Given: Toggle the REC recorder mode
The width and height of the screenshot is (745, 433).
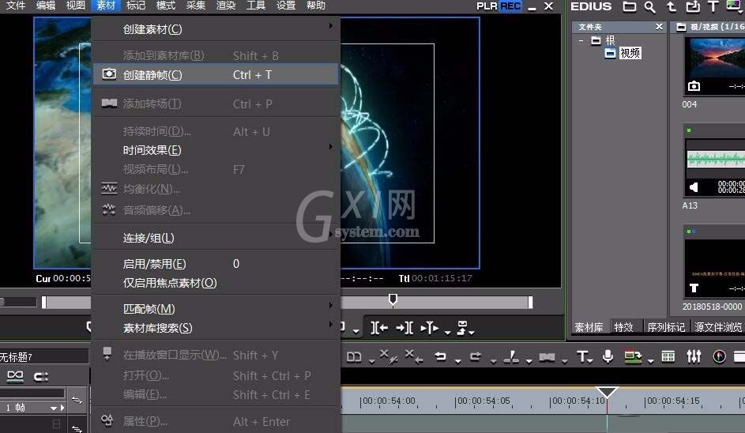Looking at the screenshot, I should click(510, 6).
